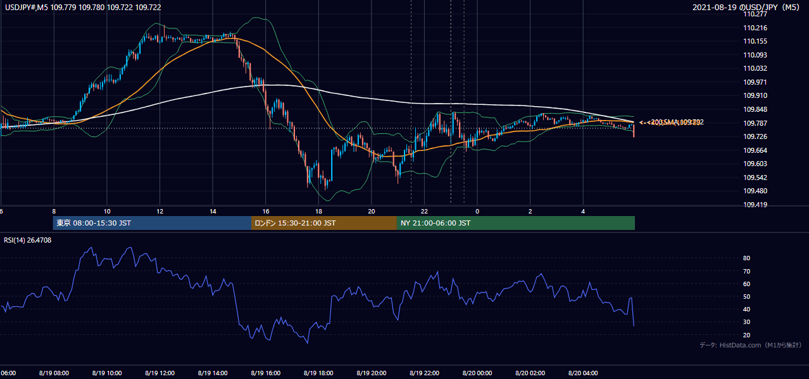Image resolution: width=809 pixels, height=379 pixels.
Task: Click the 8/19 16:00 date label
Action: pos(265,373)
